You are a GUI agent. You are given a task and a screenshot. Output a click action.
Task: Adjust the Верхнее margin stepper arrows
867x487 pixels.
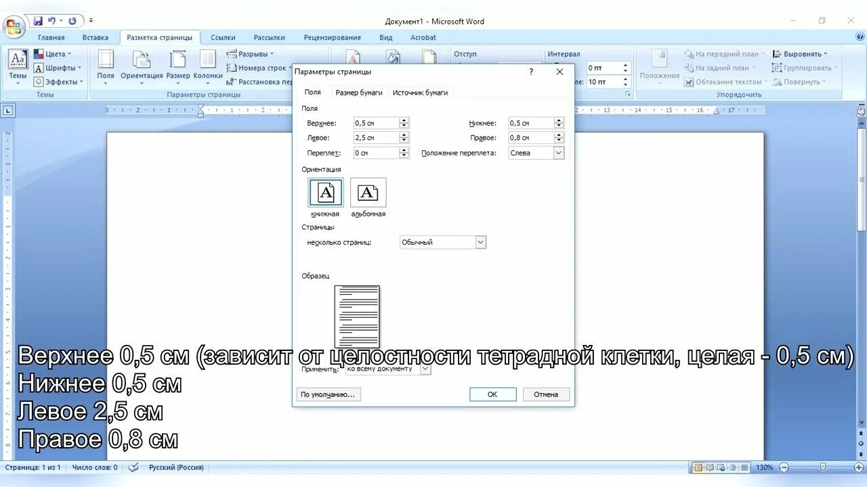click(404, 123)
